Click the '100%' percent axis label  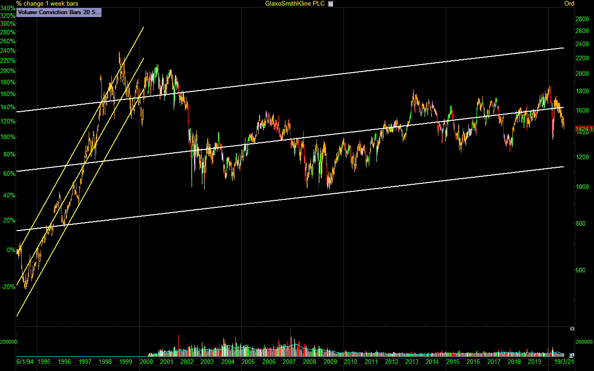coord(8,137)
